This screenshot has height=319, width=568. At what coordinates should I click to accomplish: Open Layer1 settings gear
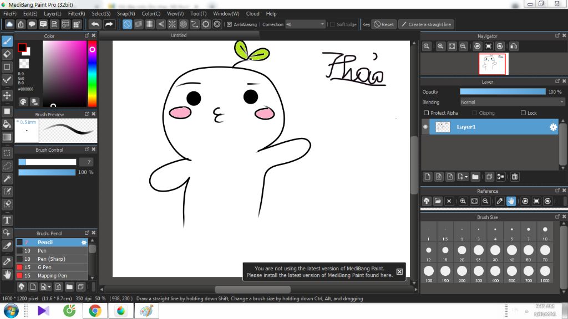pos(553,127)
